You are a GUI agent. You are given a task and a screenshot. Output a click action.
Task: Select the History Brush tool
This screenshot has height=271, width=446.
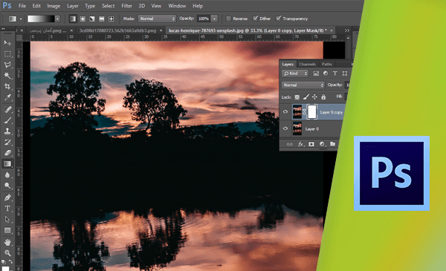pyautogui.click(x=7, y=142)
